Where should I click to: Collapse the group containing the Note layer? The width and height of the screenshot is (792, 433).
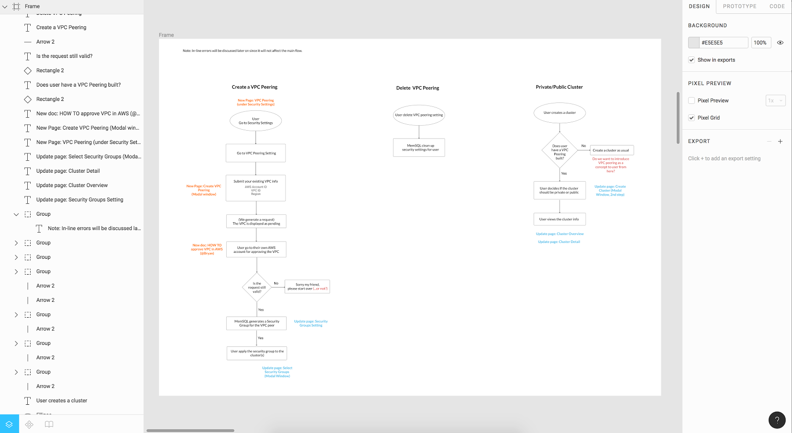pyautogui.click(x=16, y=214)
